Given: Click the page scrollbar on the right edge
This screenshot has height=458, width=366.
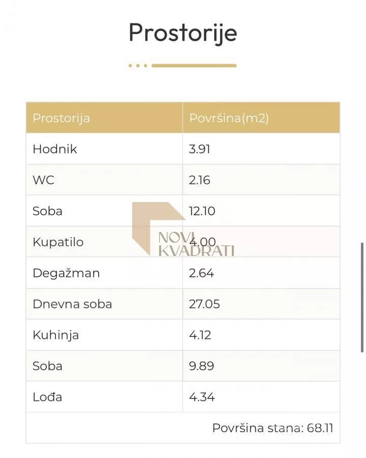Looking at the screenshot, I should pos(362,297).
